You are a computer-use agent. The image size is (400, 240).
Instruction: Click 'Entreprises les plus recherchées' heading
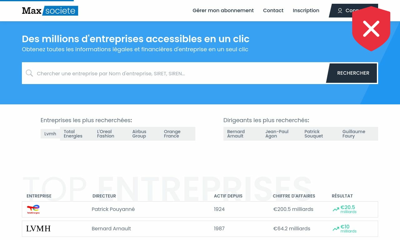point(86,120)
